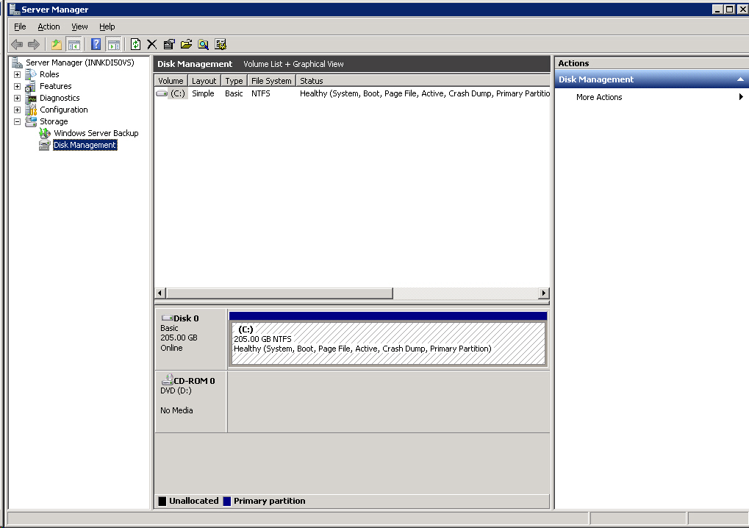749x528 pixels.
Task: Click the Healthy status text in volume list
Action: [x=425, y=93]
